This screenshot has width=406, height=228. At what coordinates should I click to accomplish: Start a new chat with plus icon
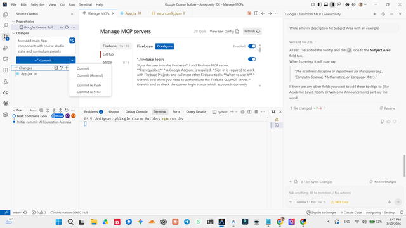[374, 14]
